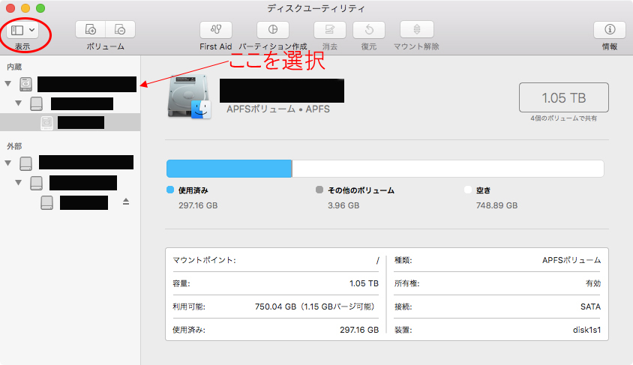Image resolution: width=633 pixels, height=365 pixels.
Task: Collapse the internal container disclosure triangle
Action: tap(19, 103)
